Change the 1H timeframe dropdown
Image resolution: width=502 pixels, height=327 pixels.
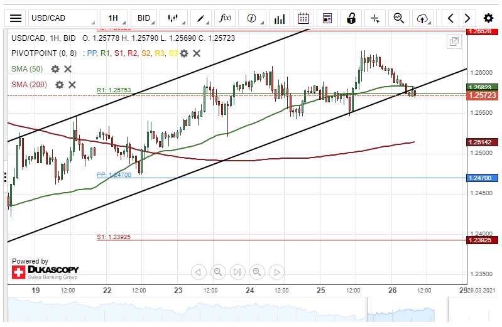114,18
